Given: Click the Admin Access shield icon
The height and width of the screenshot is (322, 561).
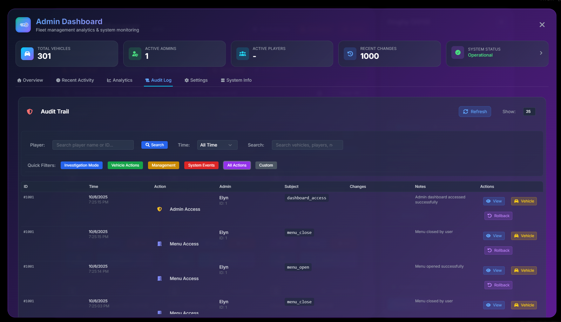Looking at the screenshot, I should coord(159,209).
